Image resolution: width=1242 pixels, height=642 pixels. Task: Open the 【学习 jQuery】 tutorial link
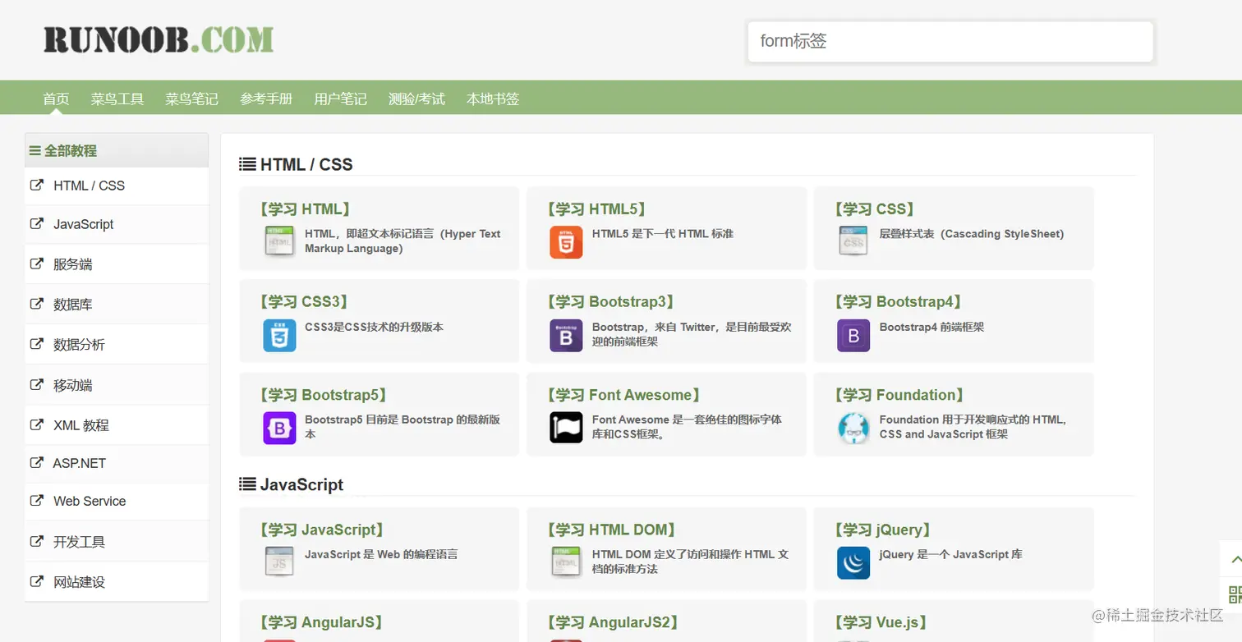tap(883, 530)
